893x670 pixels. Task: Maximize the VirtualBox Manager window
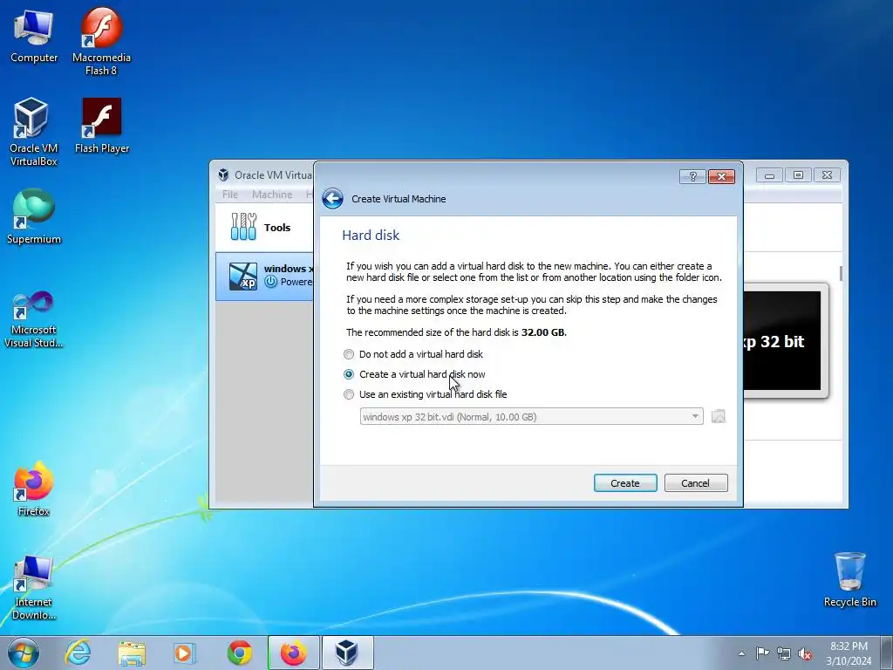pos(798,175)
